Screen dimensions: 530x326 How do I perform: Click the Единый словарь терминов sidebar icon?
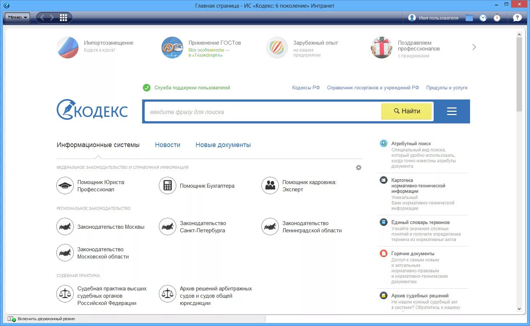(x=384, y=222)
